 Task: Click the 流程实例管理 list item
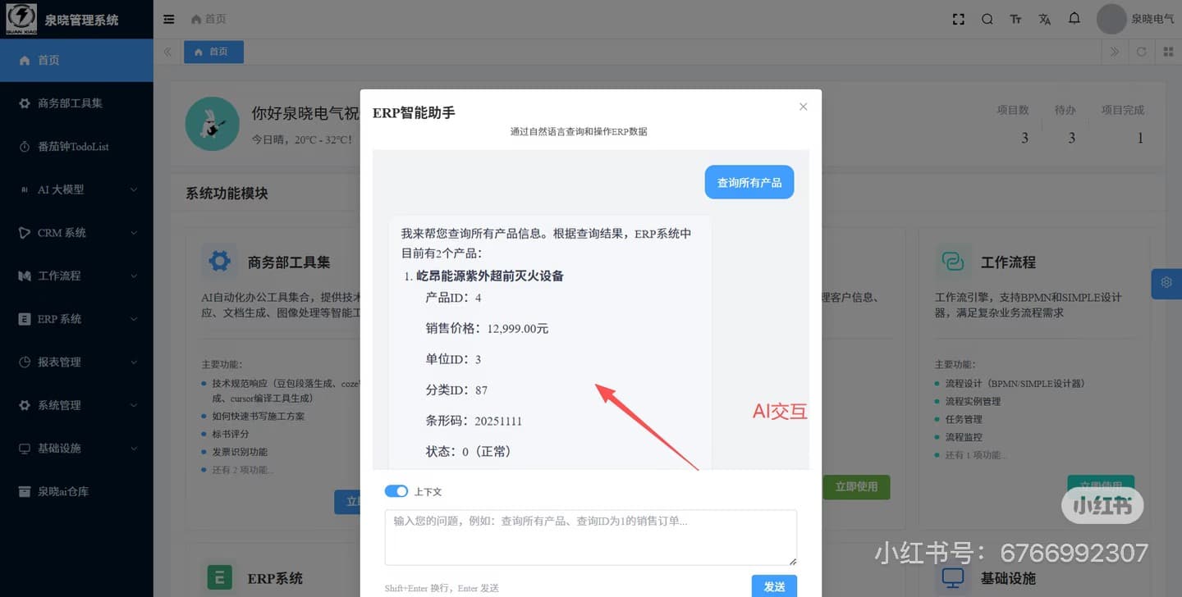[x=973, y=401]
